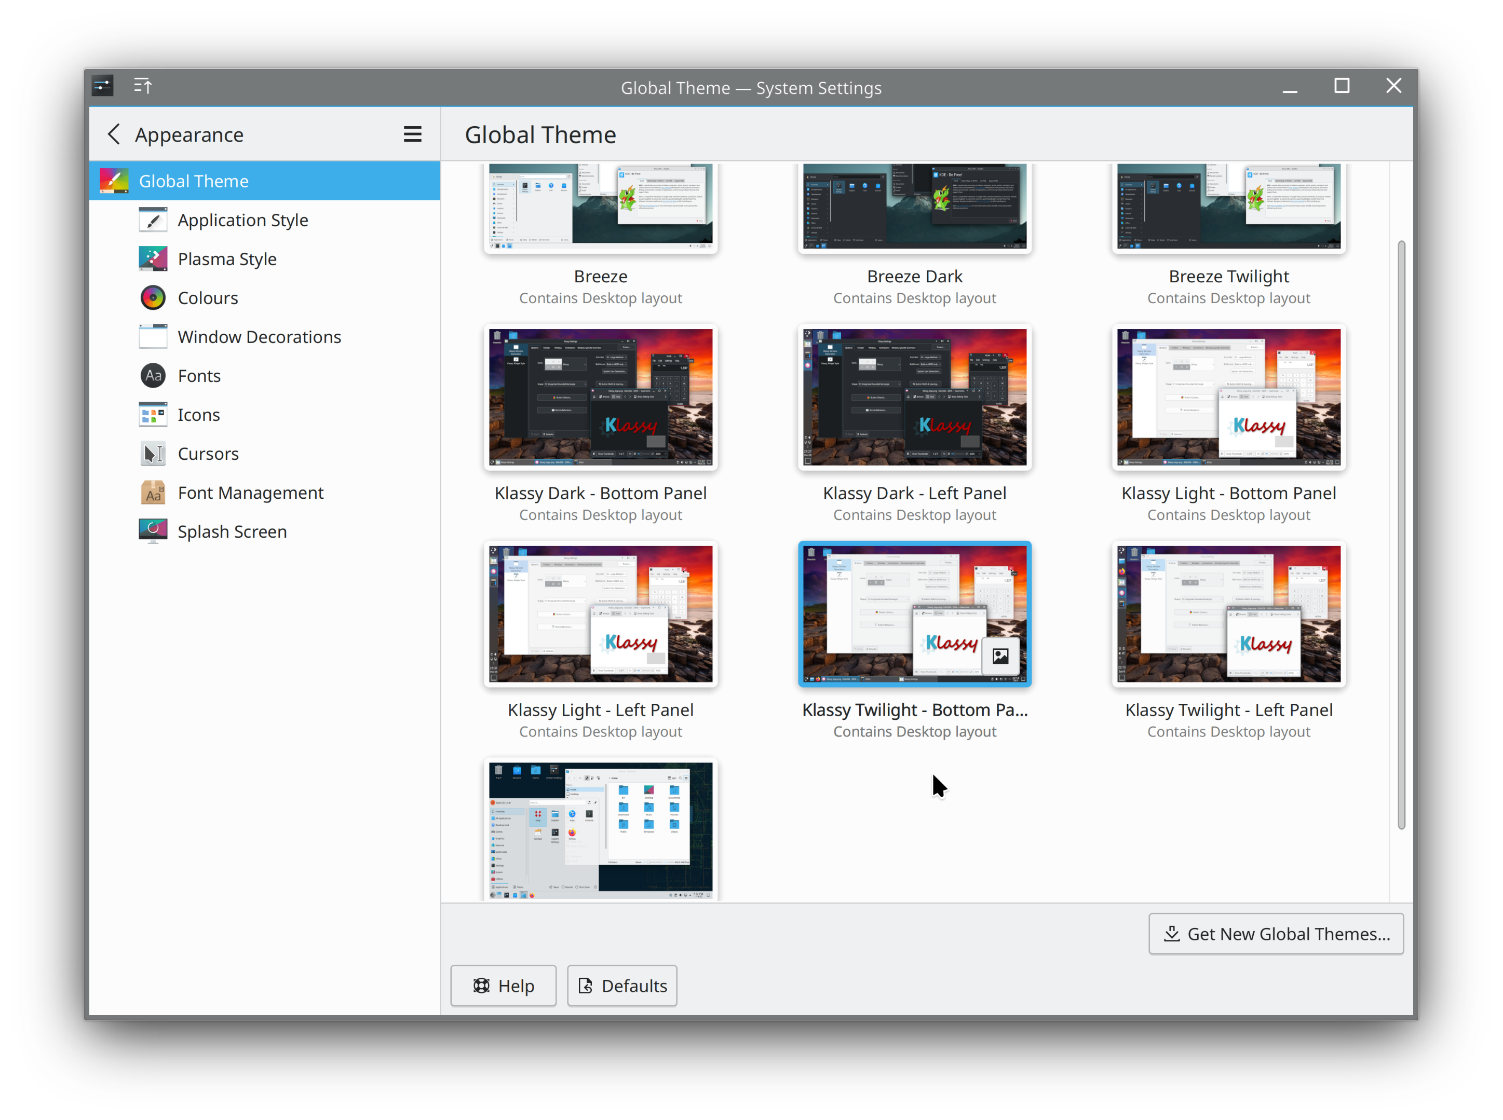Select the Klassy Dark - Left Panel thumbnail
The width and height of the screenshot is (1503, 1120).
(x=914, y=397)
